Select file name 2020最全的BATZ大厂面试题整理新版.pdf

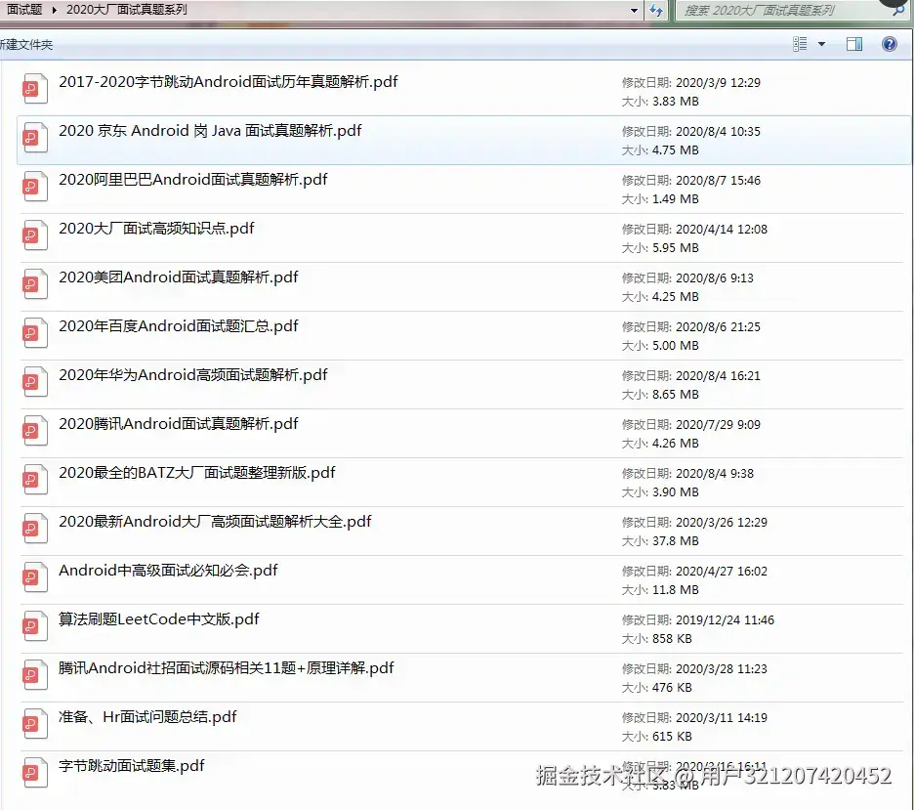click(x=197, y=474)
